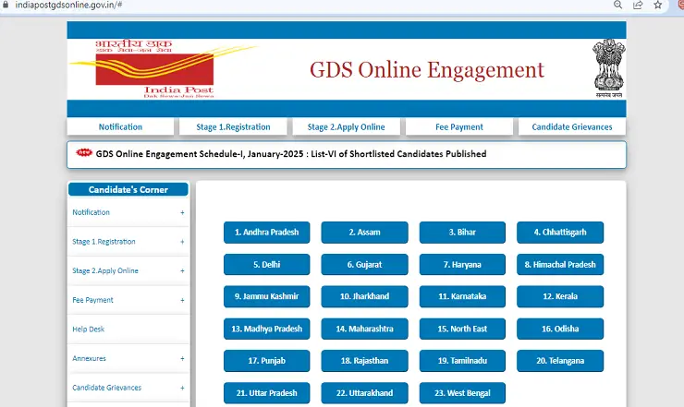684x407 pixels.
Task: Expand Notification plus in Candidate's Corner
Action: pyautogui.click(x=182, y=212)
